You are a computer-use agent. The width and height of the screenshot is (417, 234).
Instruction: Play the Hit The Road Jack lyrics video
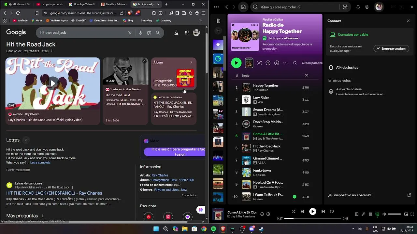tap(53, 83)
